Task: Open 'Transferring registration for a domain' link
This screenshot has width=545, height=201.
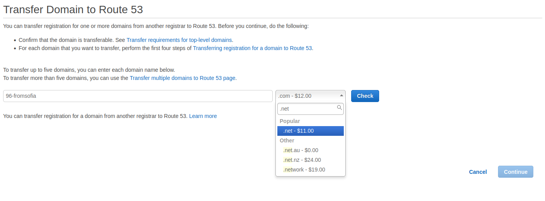Action: coord(252,49)
